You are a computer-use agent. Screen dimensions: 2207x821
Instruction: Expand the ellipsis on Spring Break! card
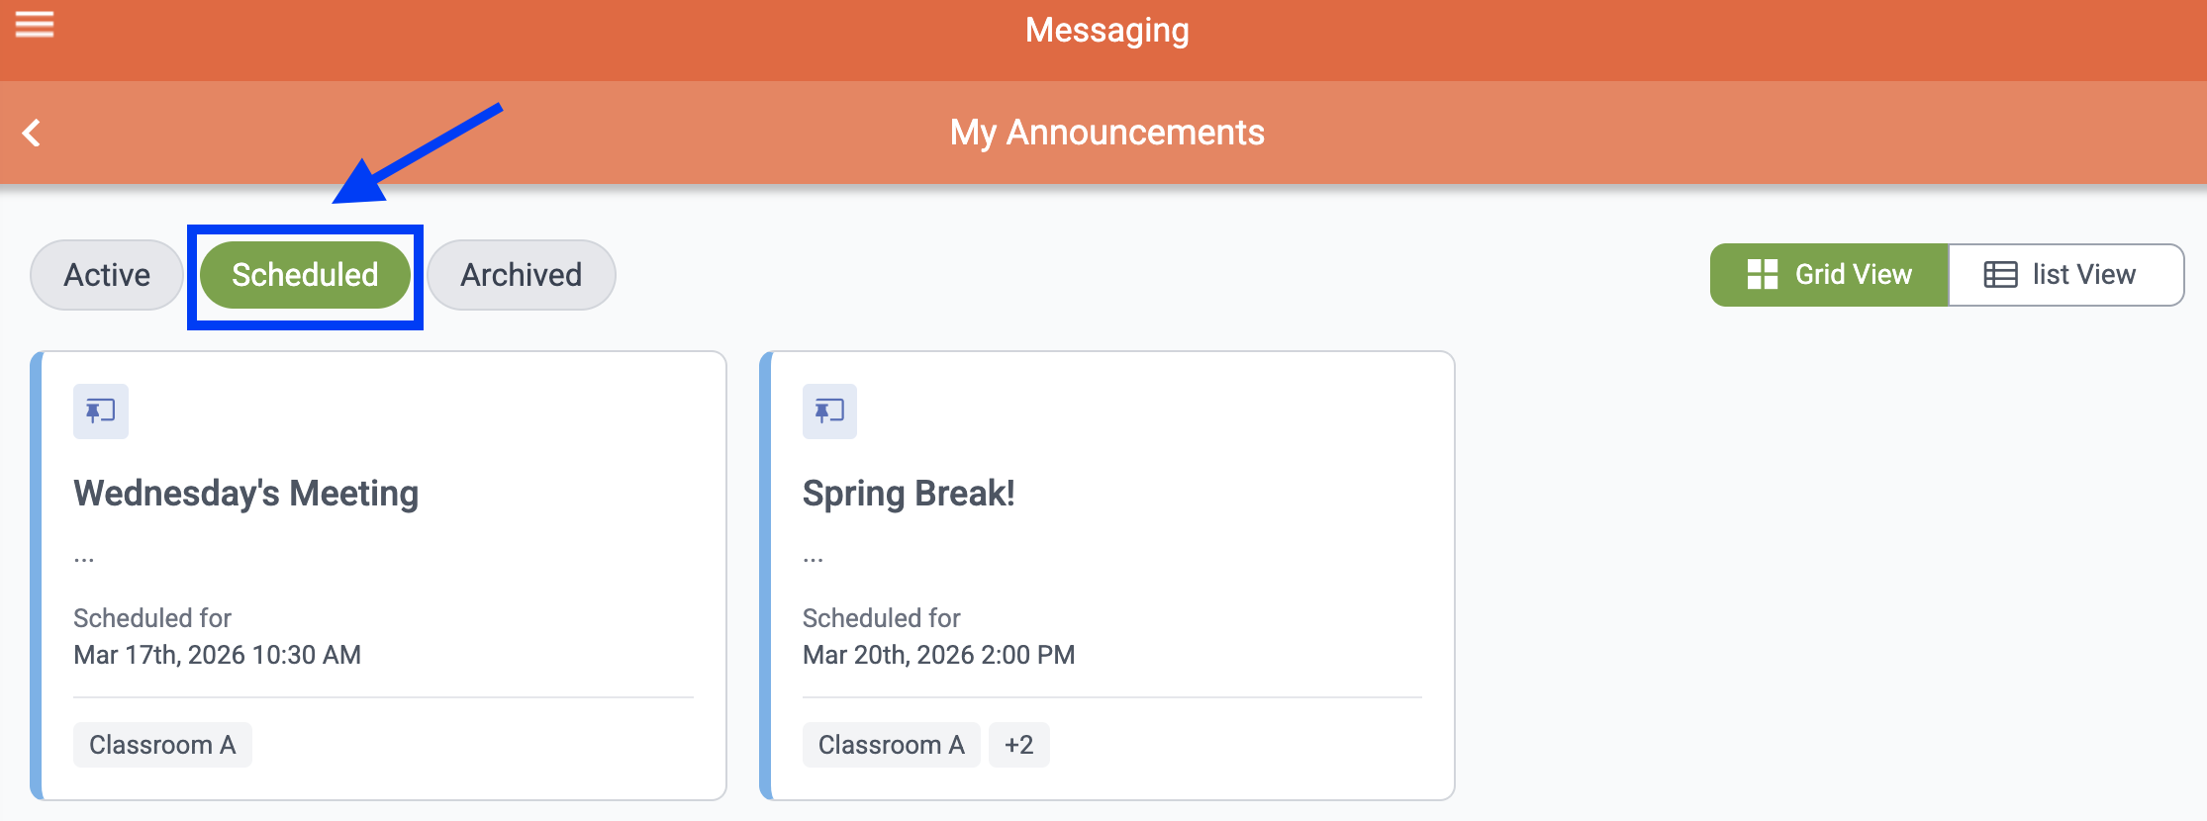[x=813, y=559]
